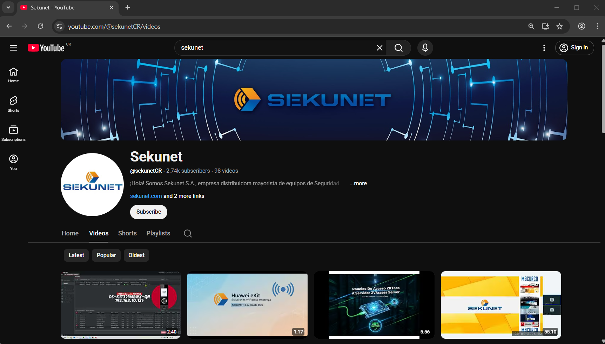Switch to the channel Shorts tab
This screenshot has height=344, width=605.
[x=127, y=233]
